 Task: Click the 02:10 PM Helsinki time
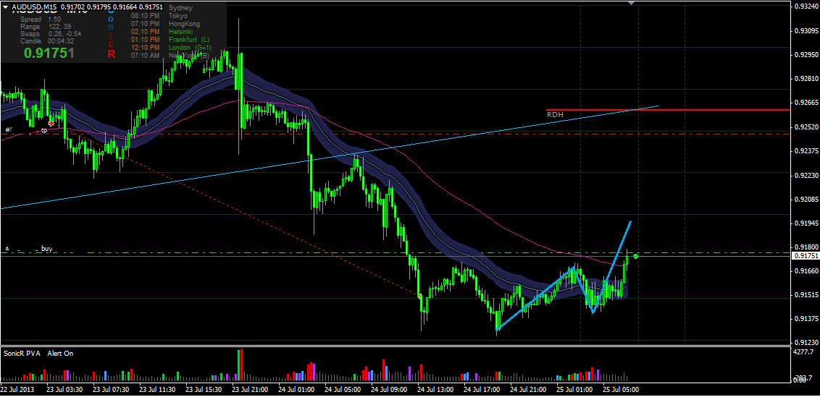pyautogui.click(x=145, y=32)
